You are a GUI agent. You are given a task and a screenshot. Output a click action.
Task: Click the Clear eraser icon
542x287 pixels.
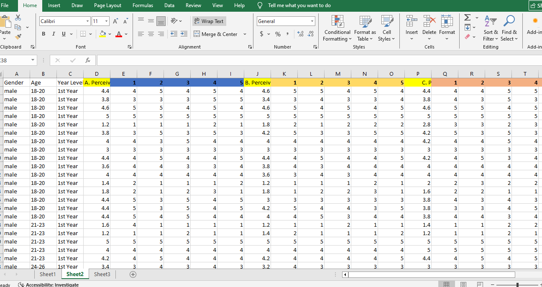467,37
